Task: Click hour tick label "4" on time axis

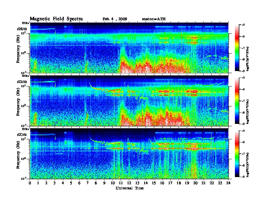Action: coord(63,183)
